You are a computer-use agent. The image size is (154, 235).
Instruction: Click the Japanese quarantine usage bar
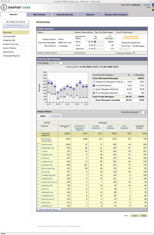pos(99,49)
